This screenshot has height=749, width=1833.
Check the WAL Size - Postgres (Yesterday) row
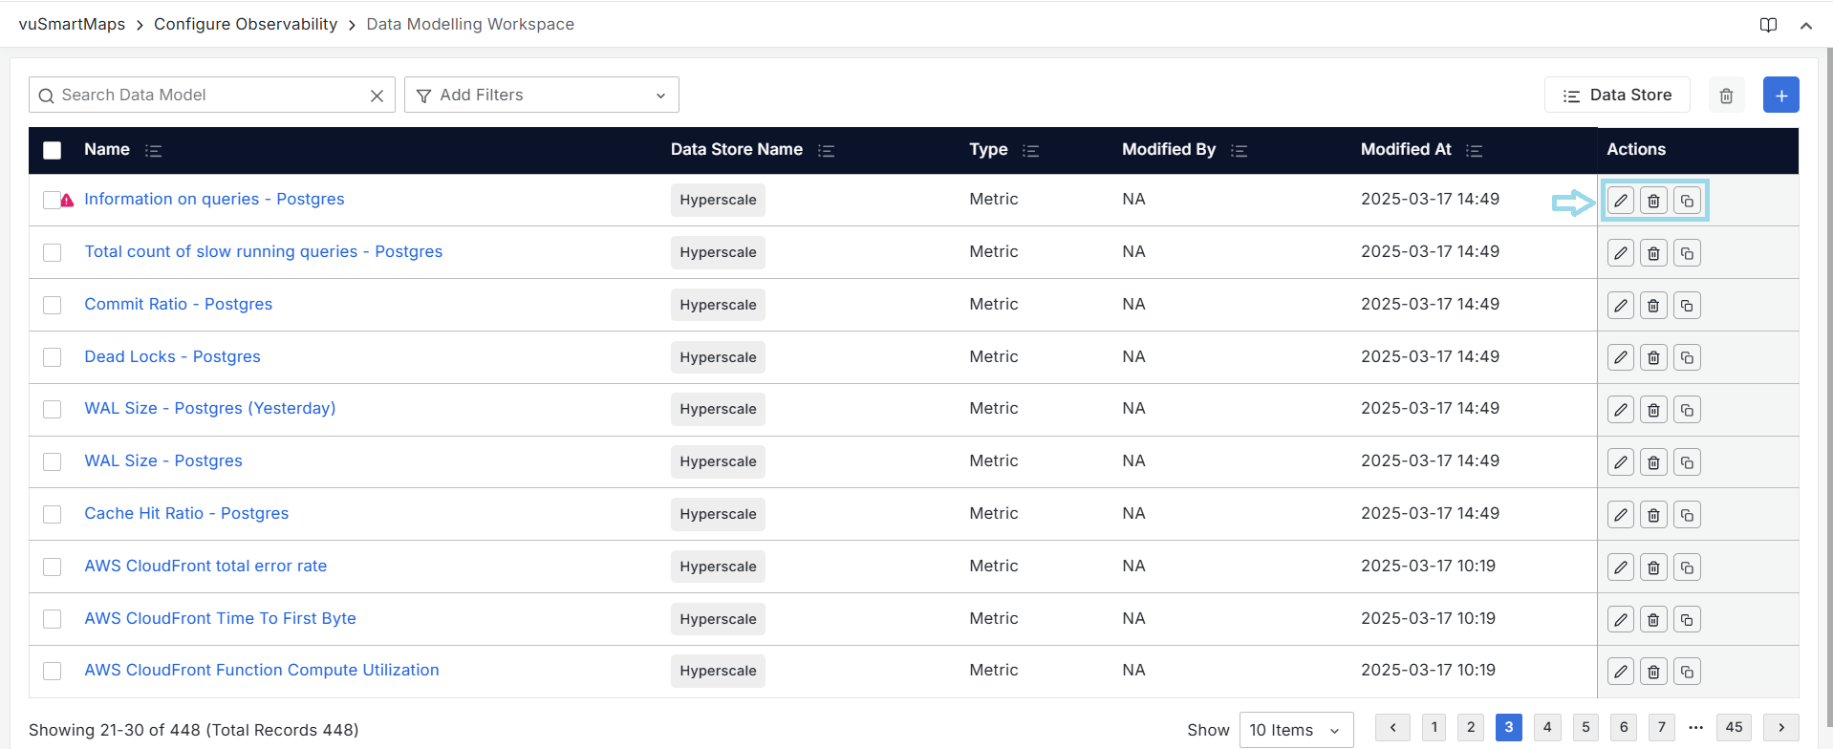pos(53,409)
